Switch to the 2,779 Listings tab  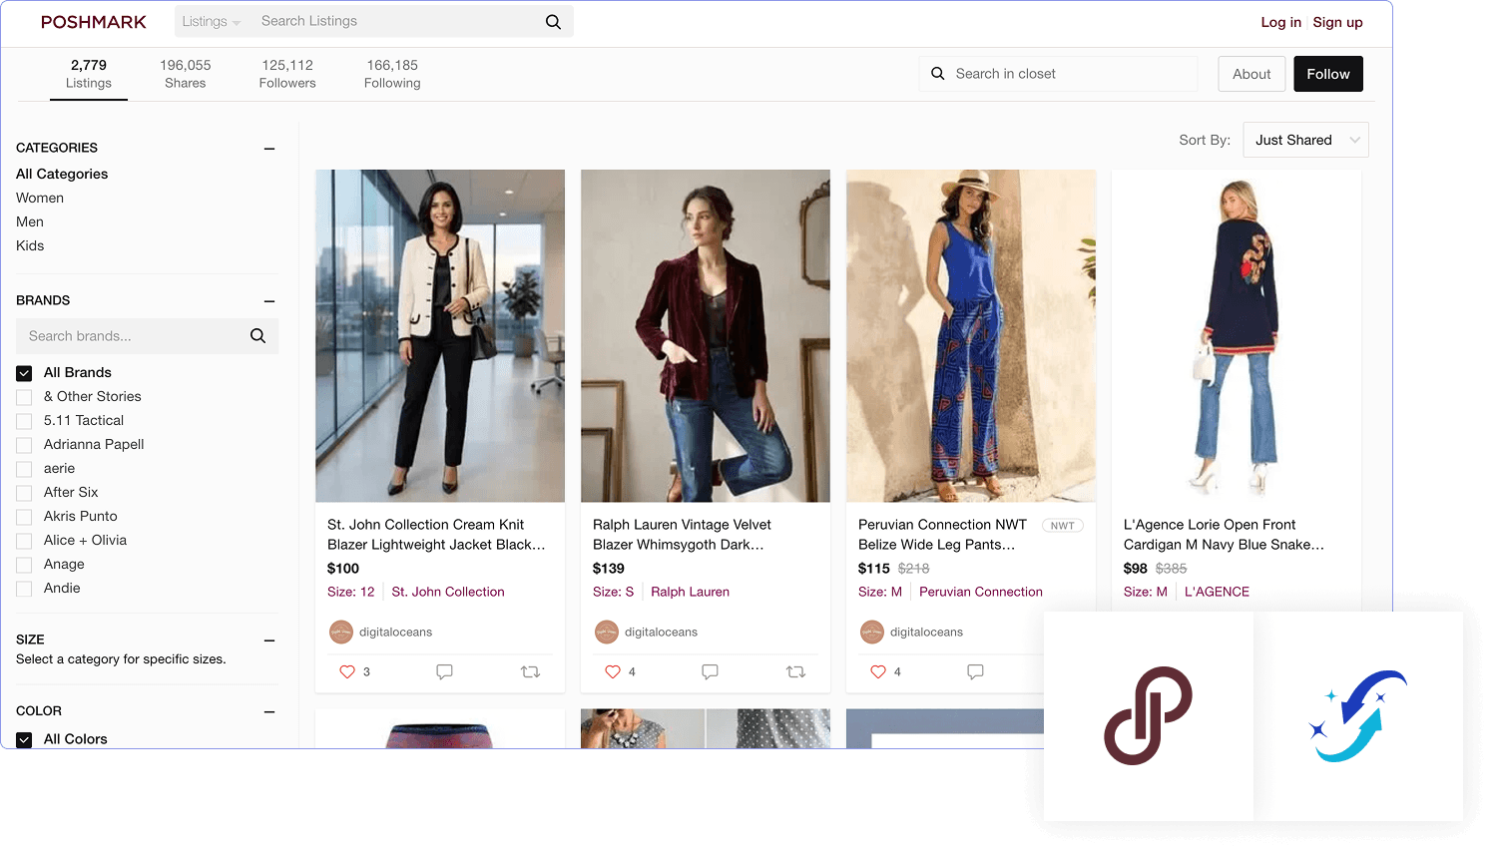click(x=89, y=74)
